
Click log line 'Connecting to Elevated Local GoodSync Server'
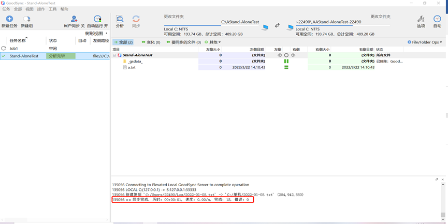tap(181, 185)
